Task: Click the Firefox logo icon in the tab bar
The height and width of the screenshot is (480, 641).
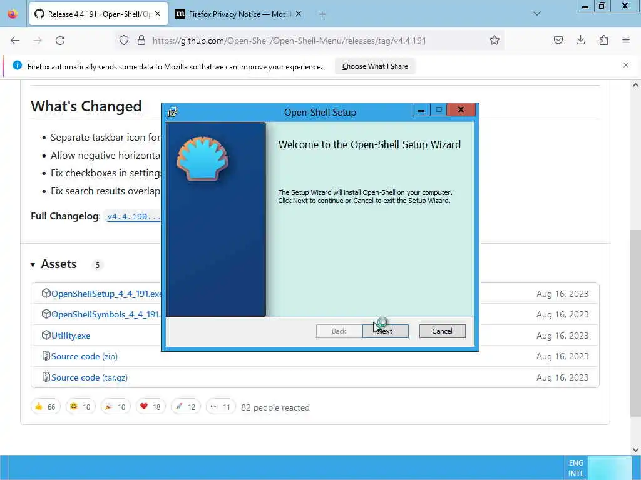Action: tap(13, 14)
